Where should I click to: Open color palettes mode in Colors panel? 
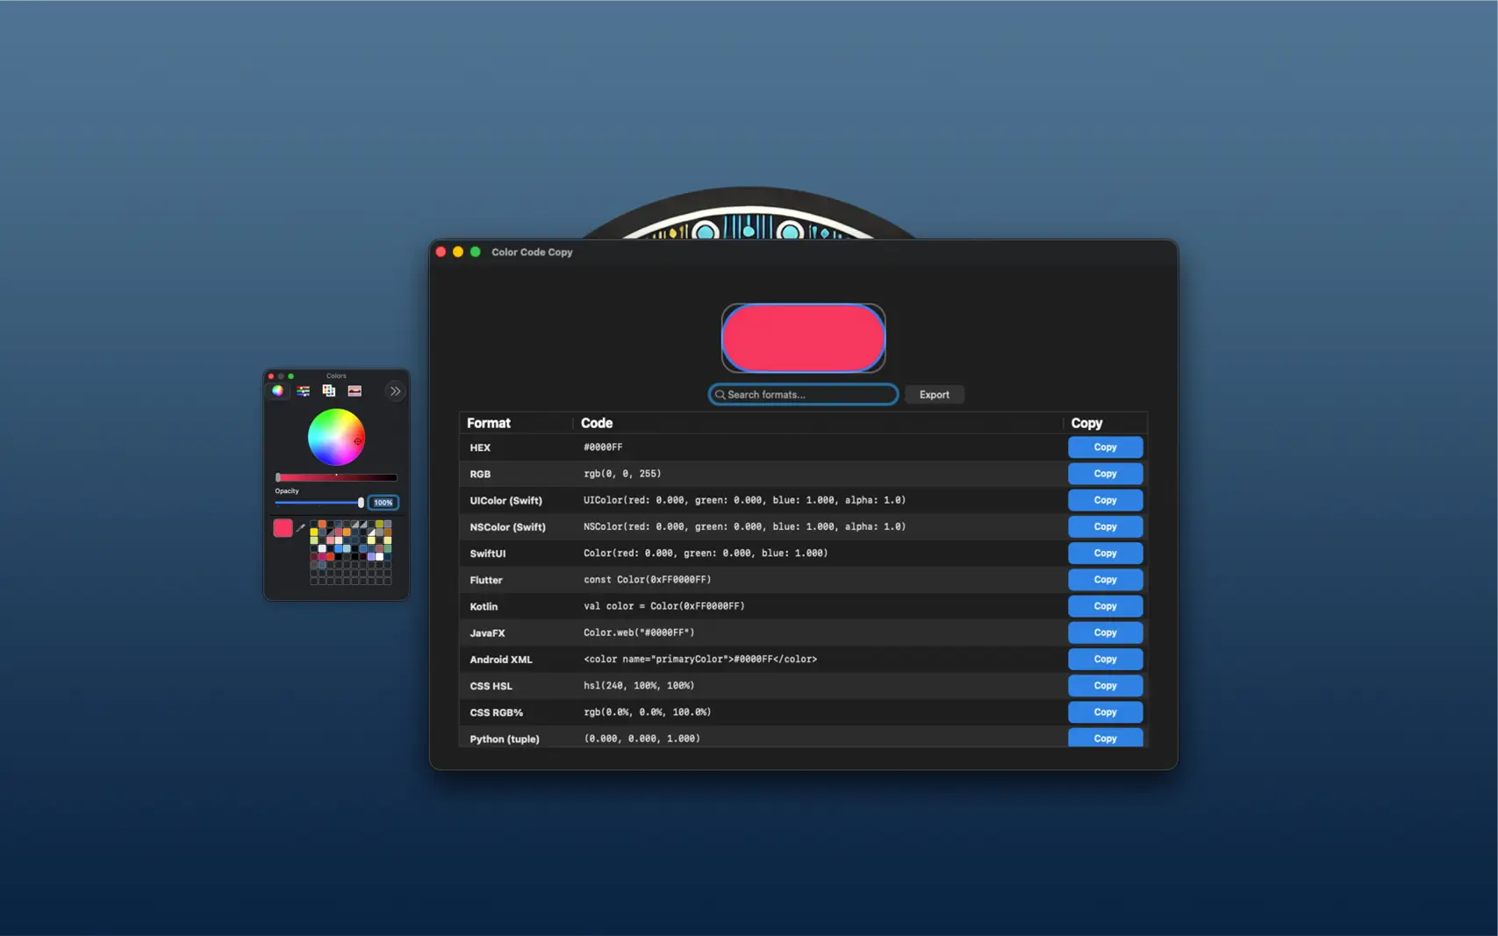(329, 391)
